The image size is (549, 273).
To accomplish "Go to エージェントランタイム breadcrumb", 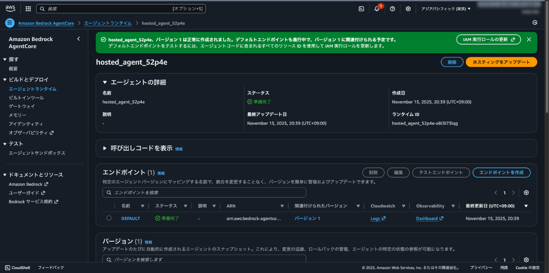I will [x=108, y=23].
